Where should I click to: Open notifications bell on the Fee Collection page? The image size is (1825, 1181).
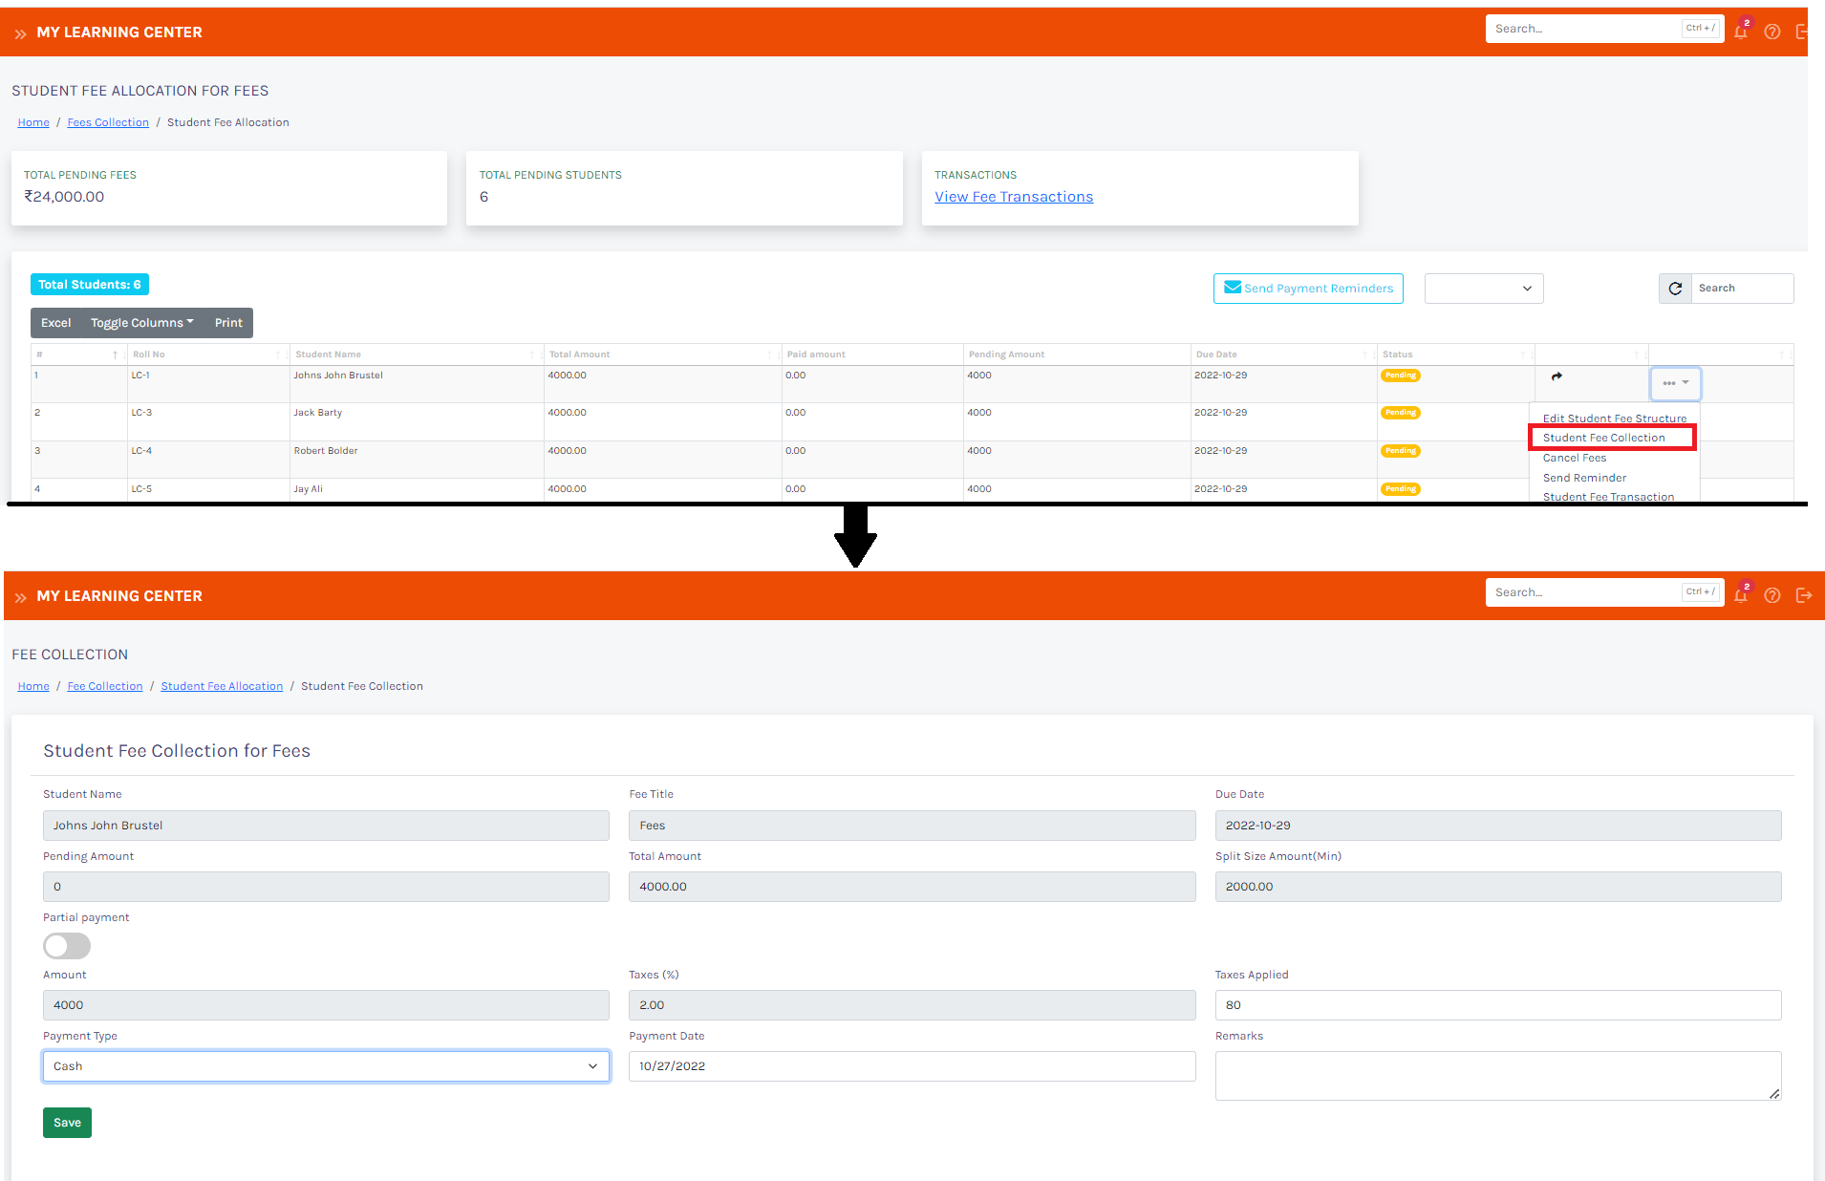[x=1740, y=595]
